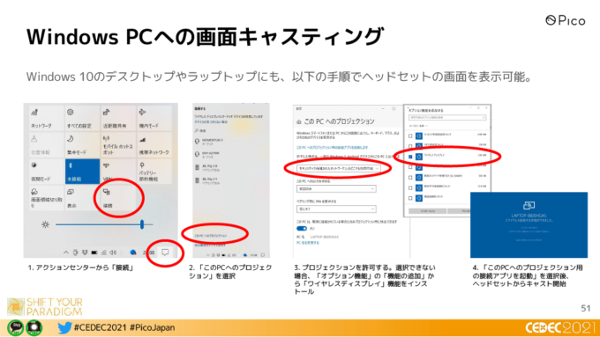Click the SHIFT YOUR PARADIGM logo
The width and height of the screenshot is (600, 337).
pyautogui.click(x=45, y=307)
